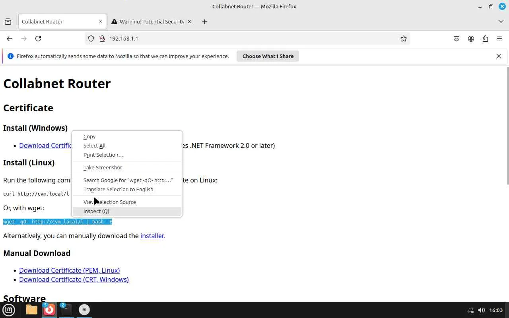Screen dimensions: 509x318
Task: Click the Collabnet Router page heading
Action: 57,83
